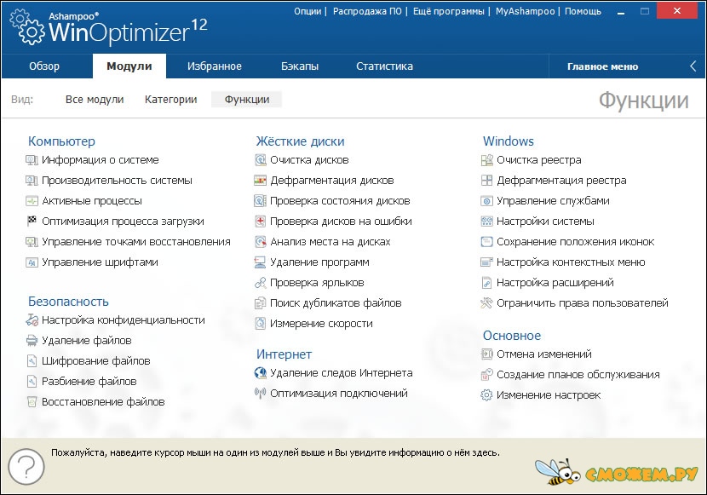The image size is (707, 495).
Task: Click the Проверка состояния дисков icon
Action: 260,201
